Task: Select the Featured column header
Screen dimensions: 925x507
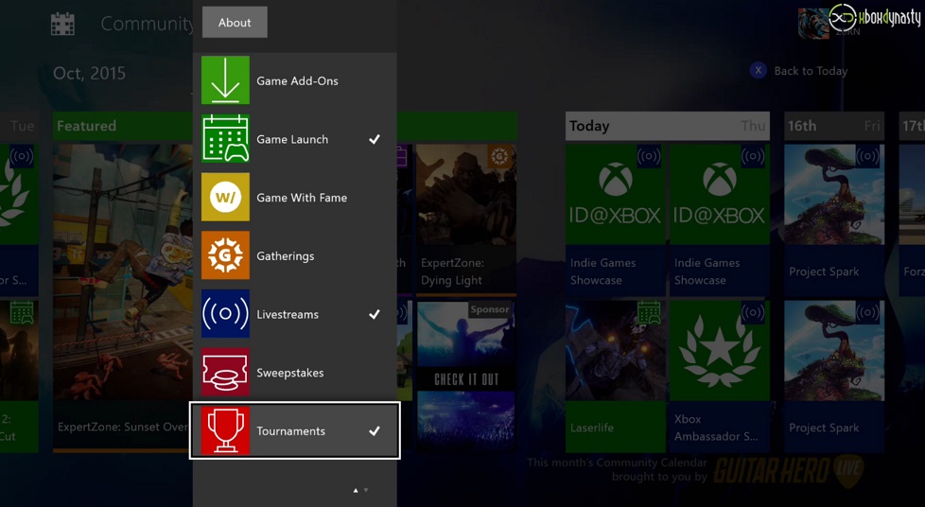Action: click(x=123, y=126)
